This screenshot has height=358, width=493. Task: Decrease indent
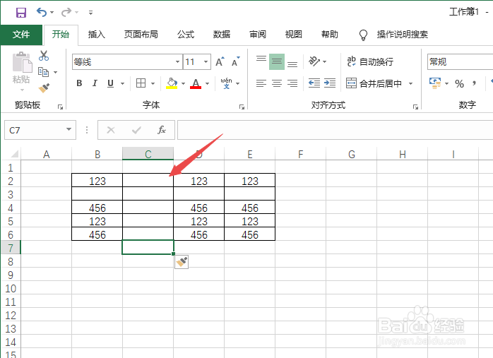[314, 83]
